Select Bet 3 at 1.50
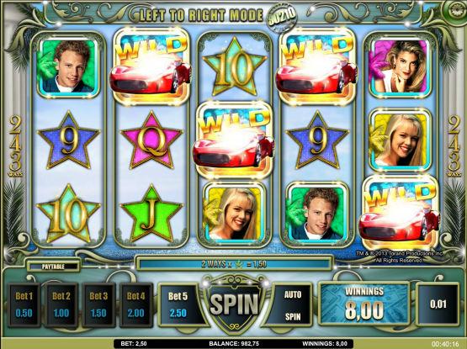467x349 pixels. pyautogui.click(x=98, y=304)
